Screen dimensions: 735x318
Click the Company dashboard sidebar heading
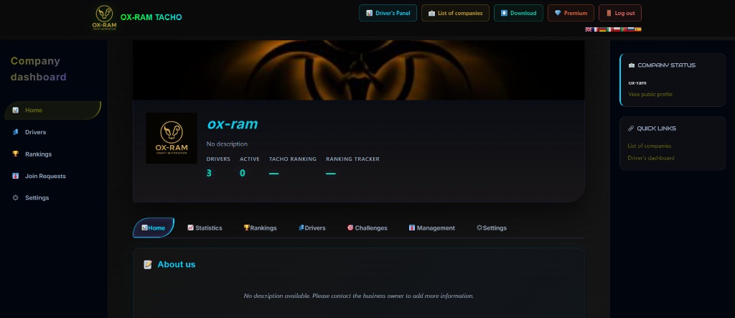coord(39,69)
